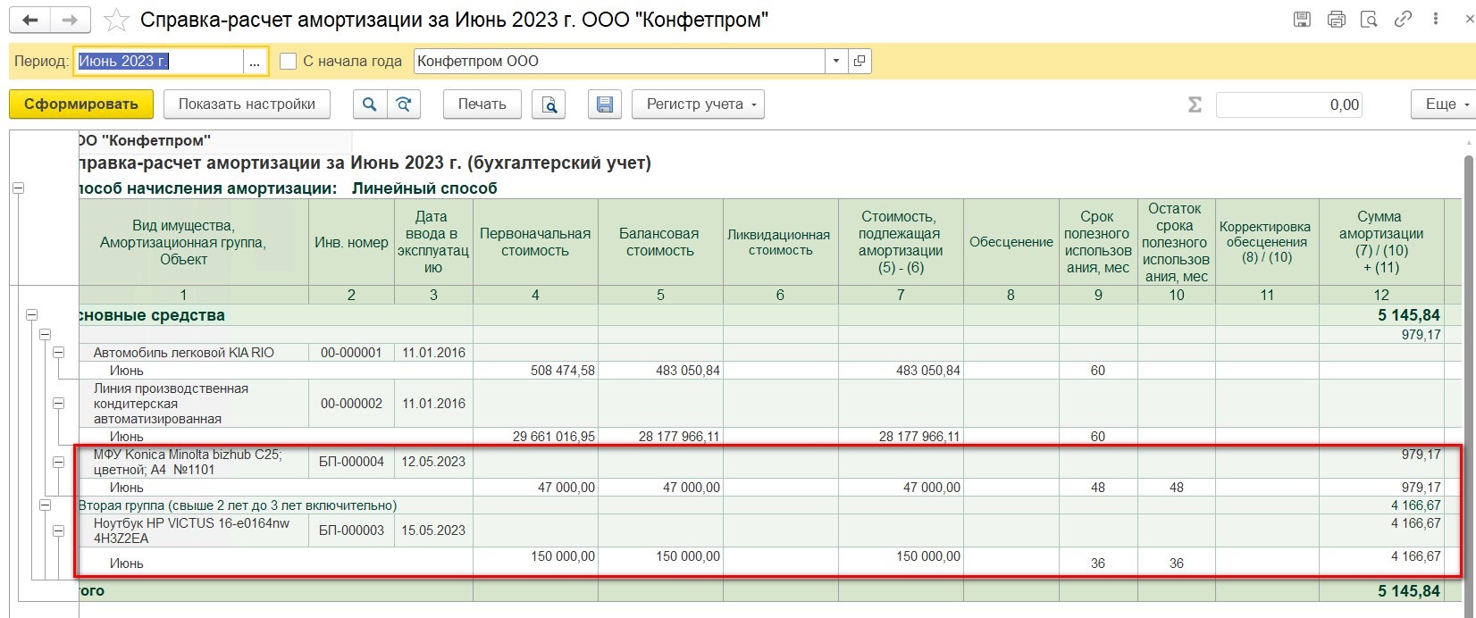
Task: Save report using toolbar diskette icon
Action: (605, 104)
